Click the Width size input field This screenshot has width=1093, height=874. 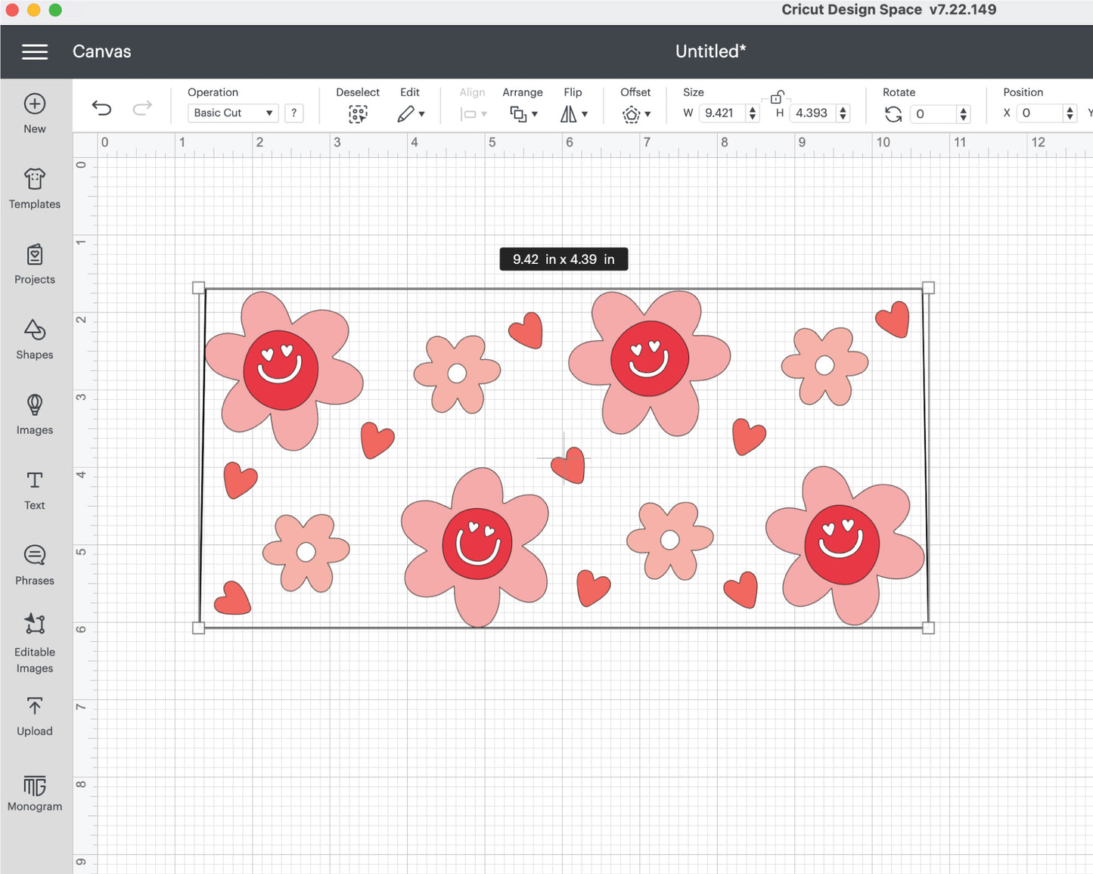pyautogui.click(x=721, y=113)
